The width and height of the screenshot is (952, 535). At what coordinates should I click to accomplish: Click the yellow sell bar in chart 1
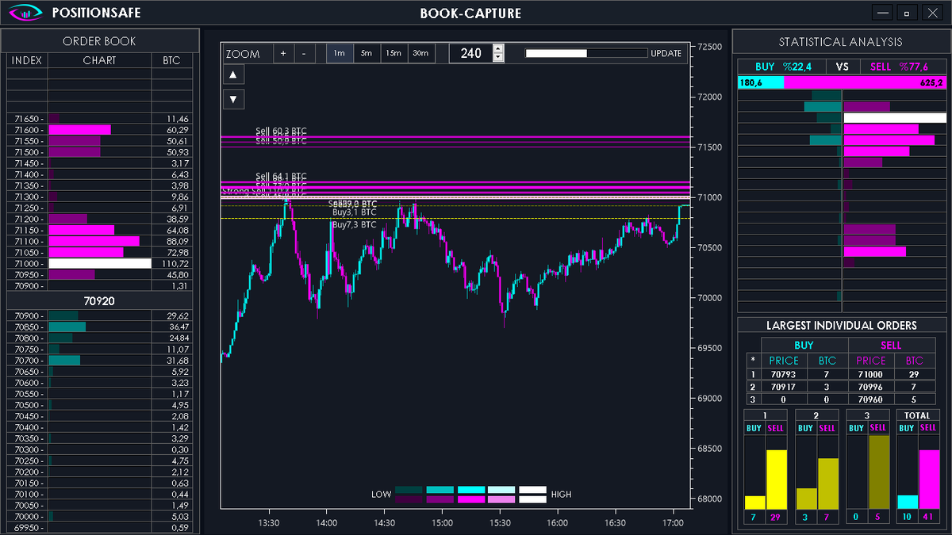coord(776,479)
